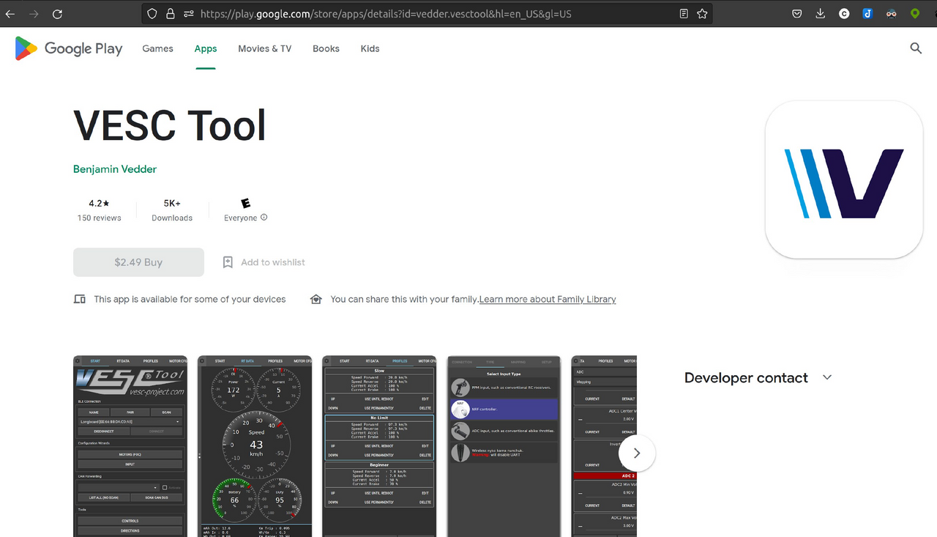Save page to Pocket
Screen dimensions: 937x537
(x=797, y=14)
